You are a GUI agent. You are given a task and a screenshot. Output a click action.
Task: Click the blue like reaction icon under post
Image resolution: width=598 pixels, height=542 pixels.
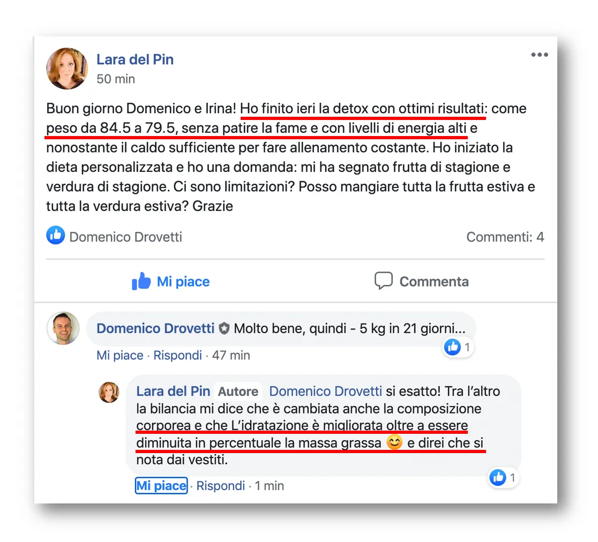tap(56, 235)
